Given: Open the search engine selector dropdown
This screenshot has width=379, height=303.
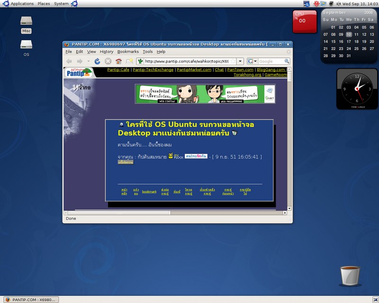Looking at the screenshot, I should point(253,62).
